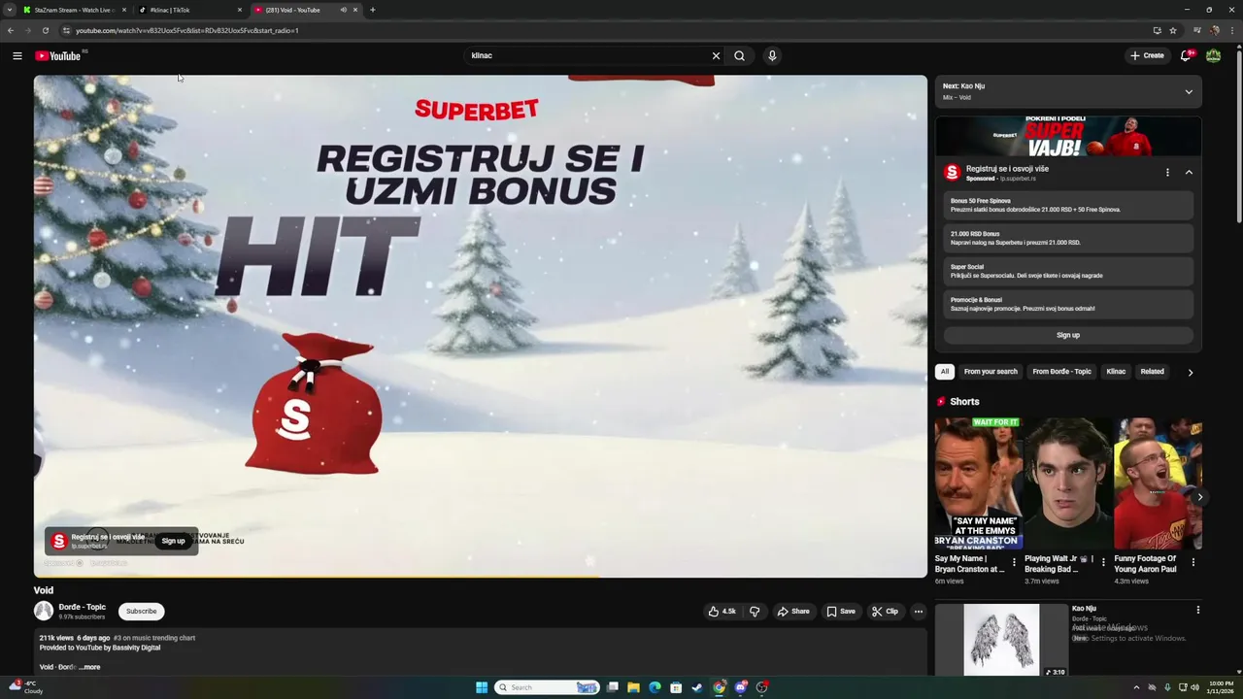Go to YouTube home via logo

pos(58,55)
